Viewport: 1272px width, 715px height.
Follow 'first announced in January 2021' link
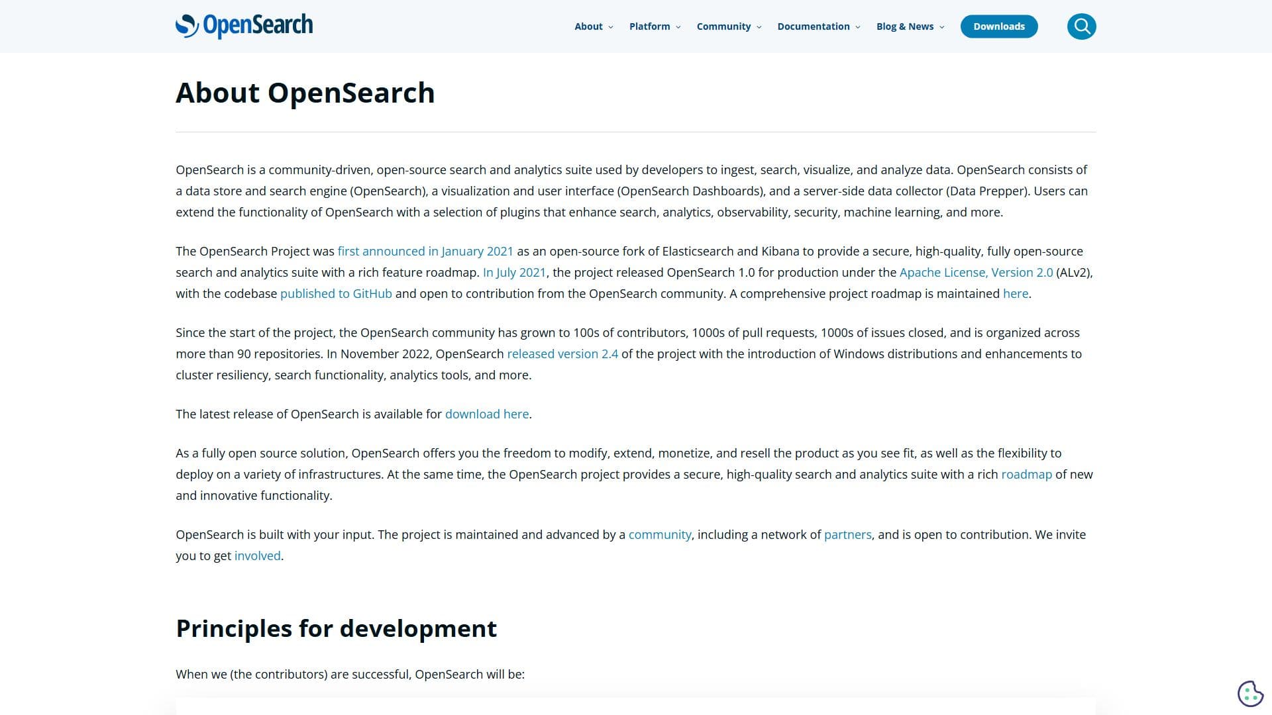coord(425,252)
